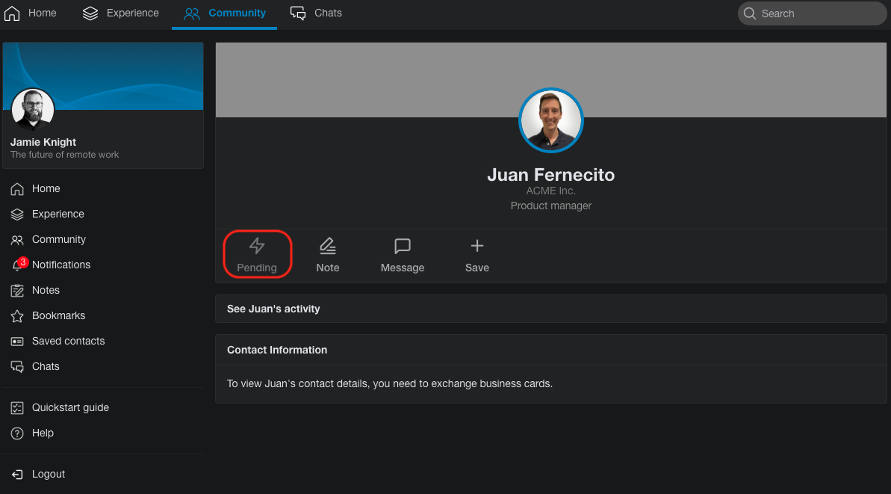Open the Quickstart guide checklist icon
Image resolution: width=891 pixels, height=494 pixels.
(17, 407)
